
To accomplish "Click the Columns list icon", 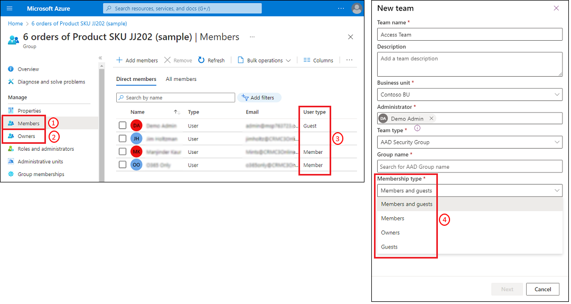I will tap(307, 60).
